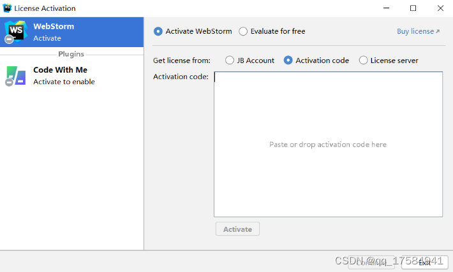The image size is (453, 272).
Task: Close the License Activation window
Action: 440,8
